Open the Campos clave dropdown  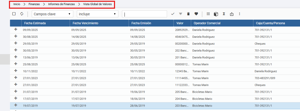pyautogui.click(x=53, y=14)
